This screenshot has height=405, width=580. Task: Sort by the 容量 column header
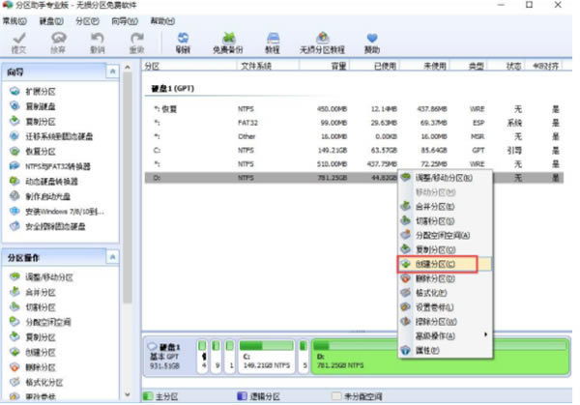click(x=325, y=66)
